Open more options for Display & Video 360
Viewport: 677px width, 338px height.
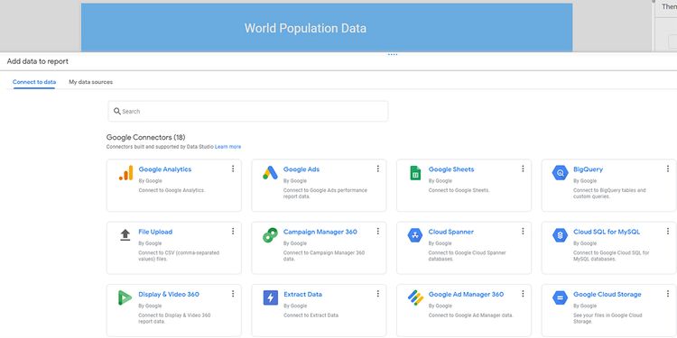[233, 294]
